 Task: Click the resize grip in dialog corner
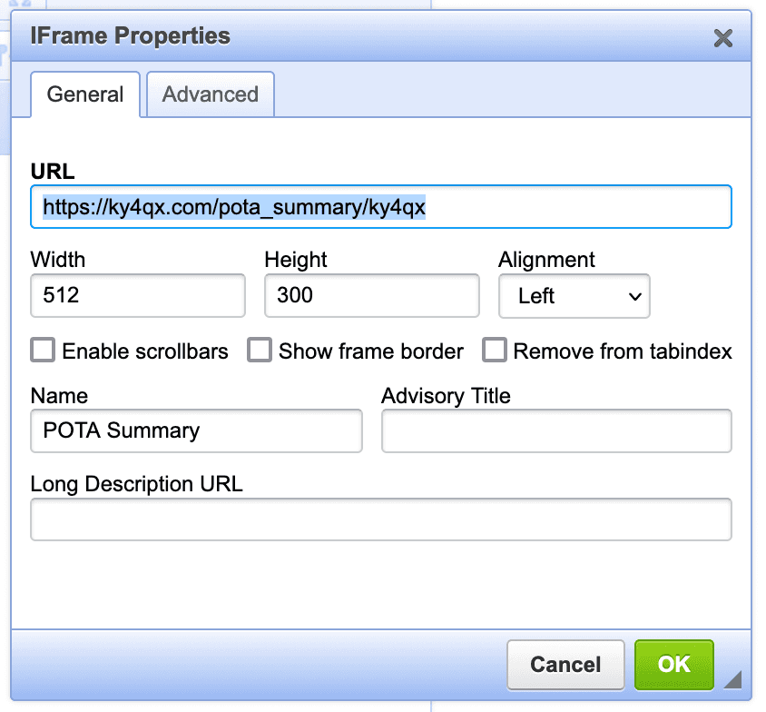[x=732, y=679]
